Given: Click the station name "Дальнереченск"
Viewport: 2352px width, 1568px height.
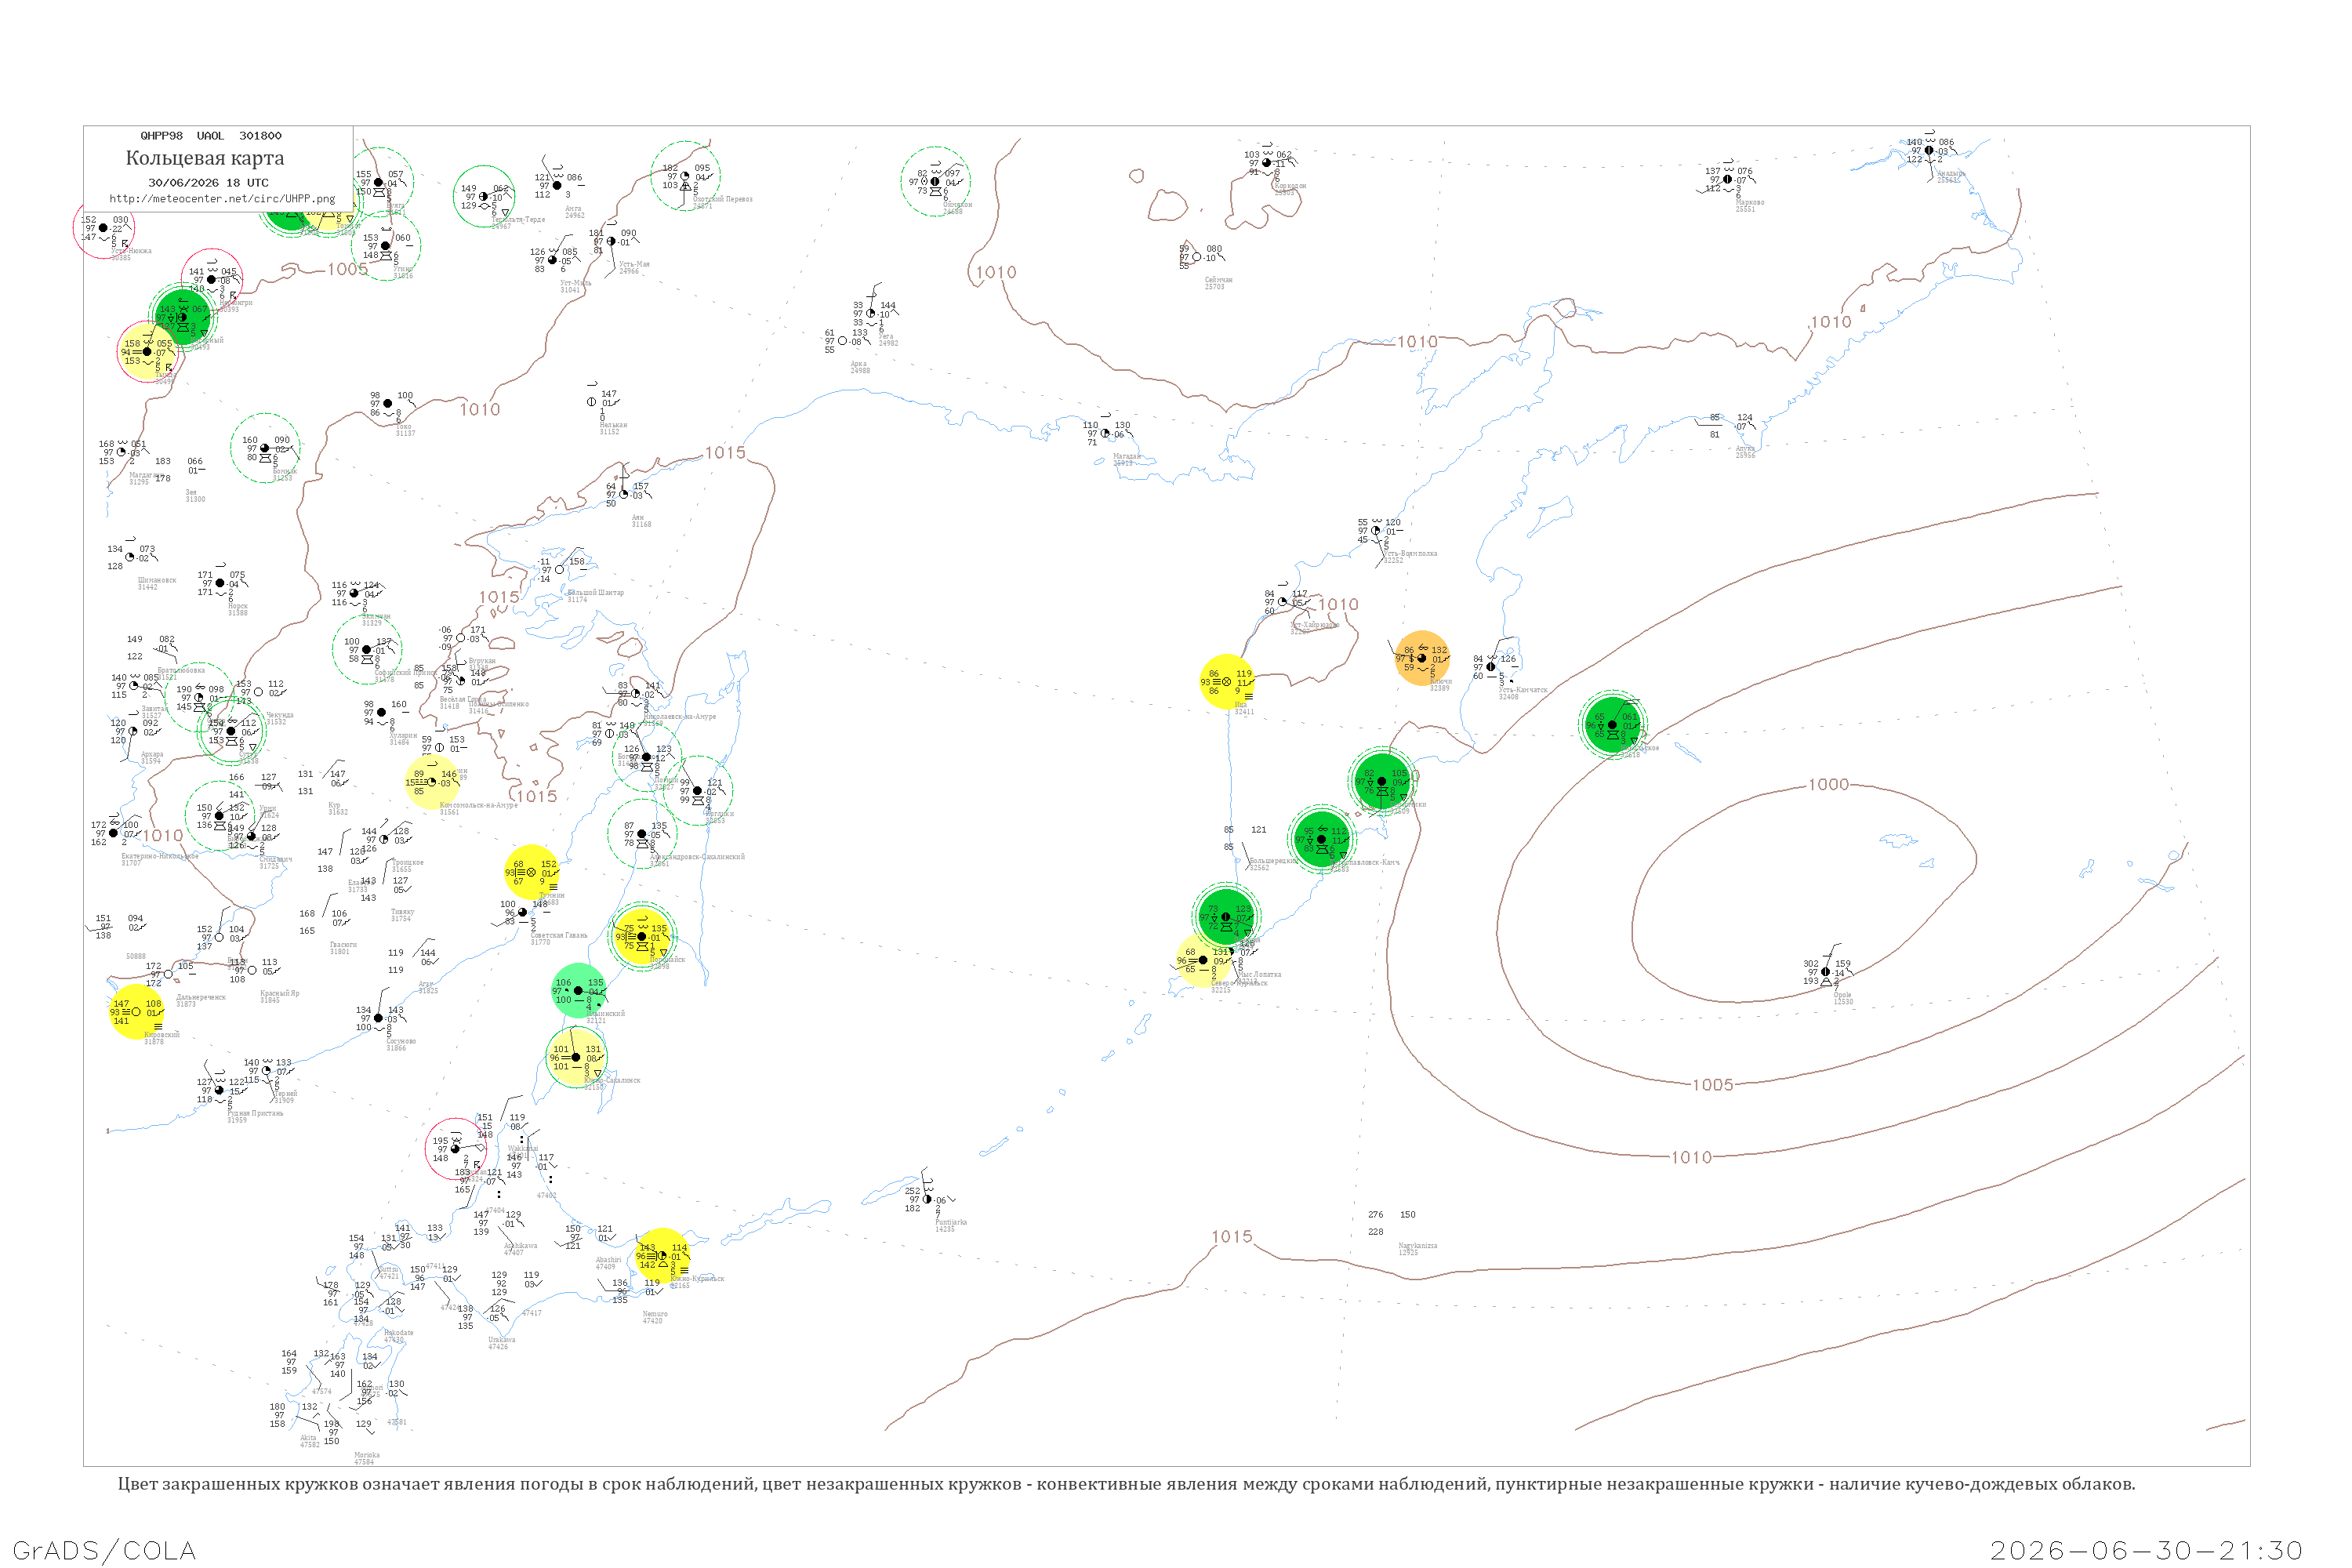Looking at the screenshot, I should (x=201, y=997).
